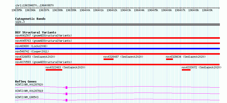The width and height of the screenshot is (227, 103).
Task: Click the 196400k ruler tick label
Action: 85,10
